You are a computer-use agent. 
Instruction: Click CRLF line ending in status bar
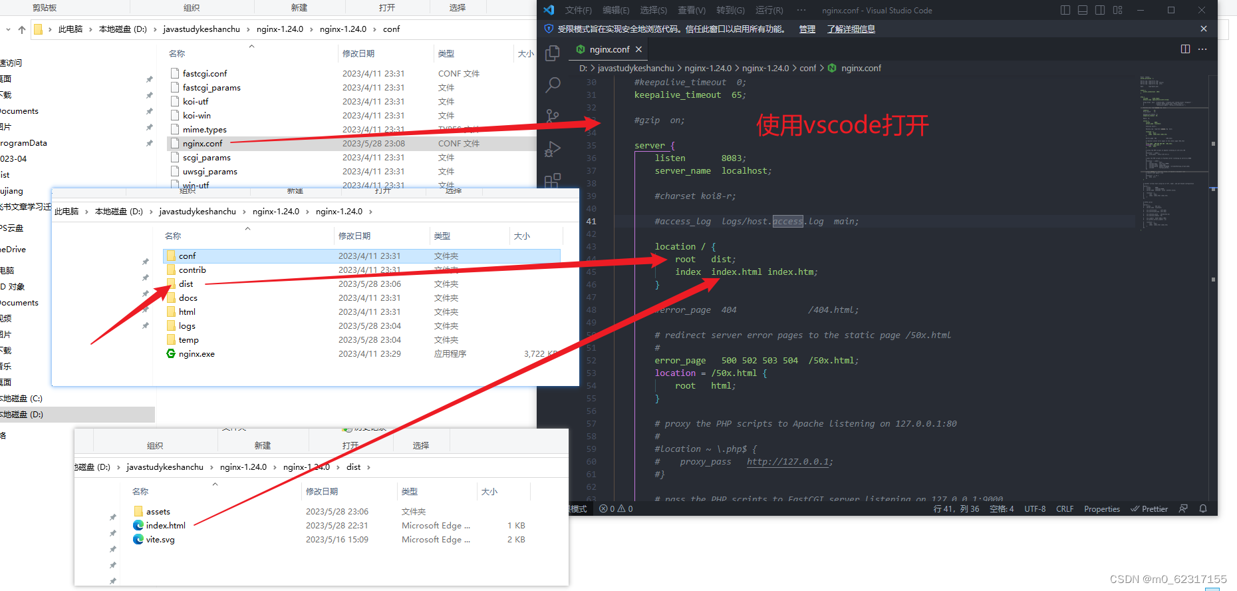pyautogui.click(x=1065, y=508)
